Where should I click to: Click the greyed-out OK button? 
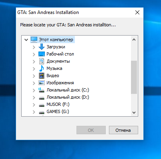pyautogui.click(x=91, y=130)
